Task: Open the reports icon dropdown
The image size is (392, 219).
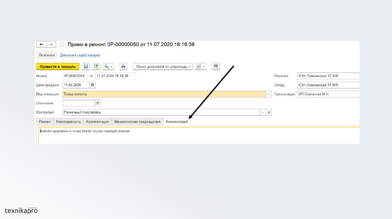Action: [201, 66]
